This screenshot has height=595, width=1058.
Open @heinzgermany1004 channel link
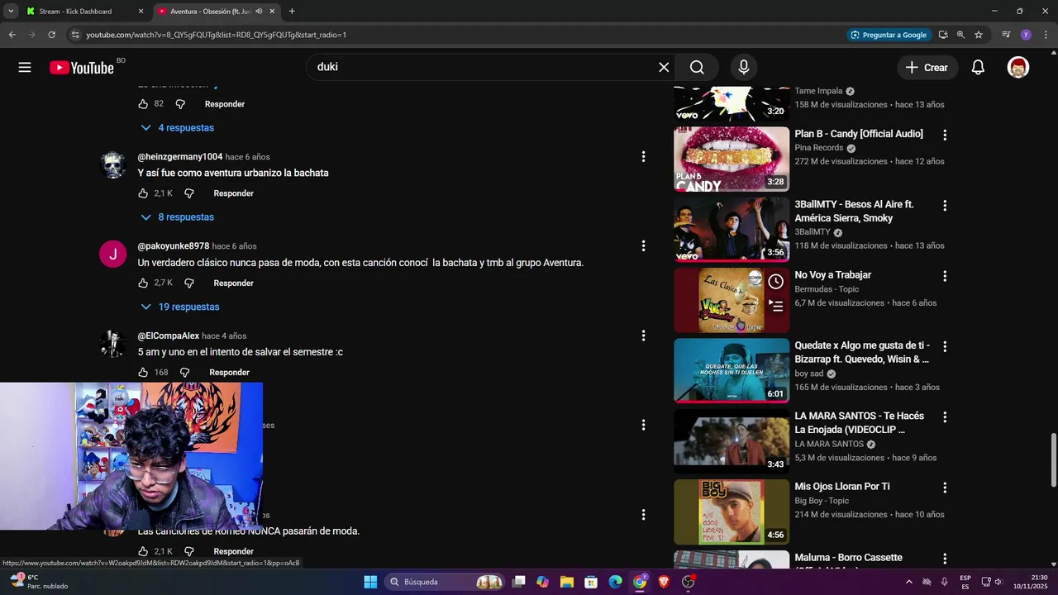tap(180, 157)
